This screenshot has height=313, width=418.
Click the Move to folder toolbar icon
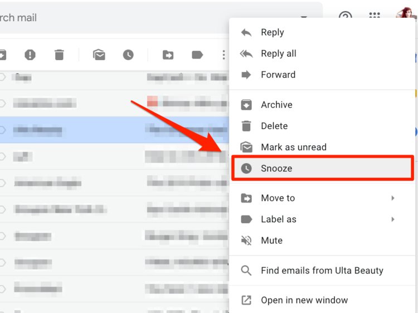click(x=168, y=55)
